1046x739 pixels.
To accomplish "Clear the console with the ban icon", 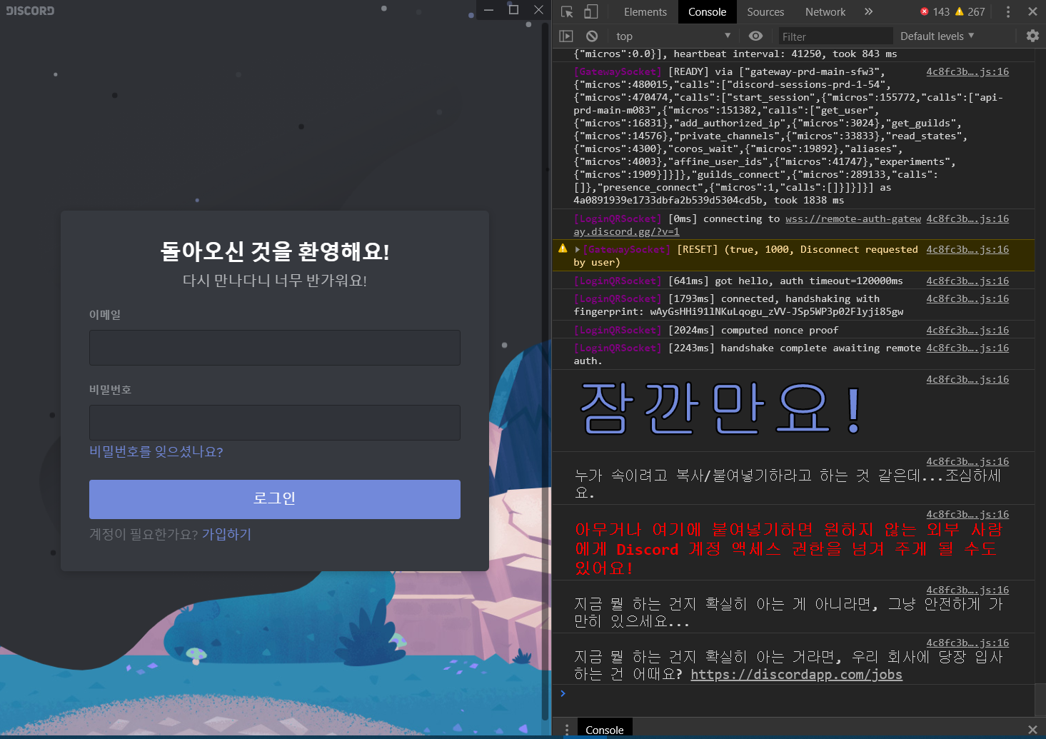I will point(591,36).
